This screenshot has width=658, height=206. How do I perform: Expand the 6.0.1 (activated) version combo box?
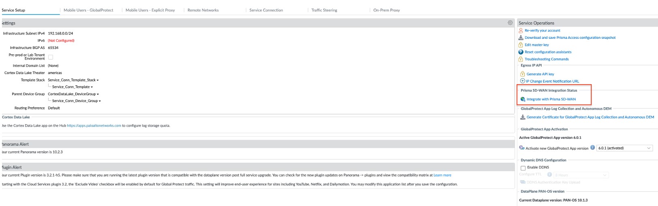[x=625, y=148]
